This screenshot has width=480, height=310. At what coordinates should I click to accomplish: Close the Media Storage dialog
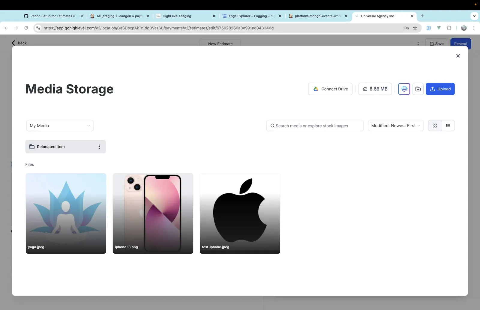458,56
